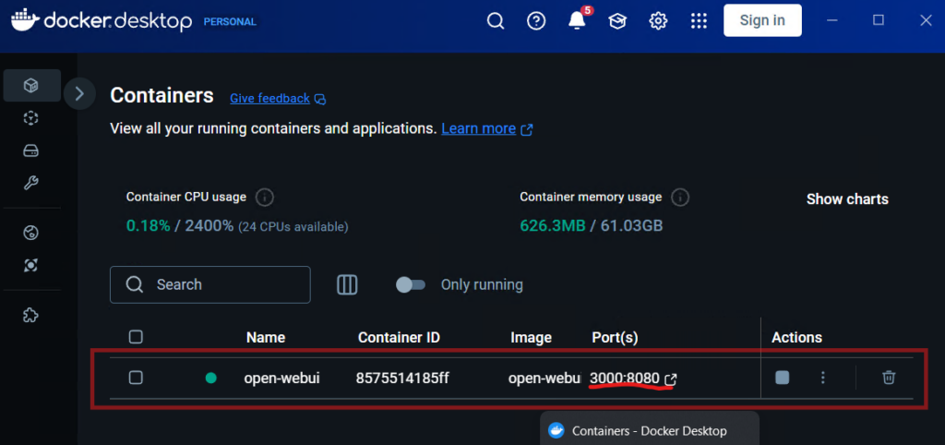Sort by the Name column header
Image resolution: width=945 pixels, height=445 pixels.
coord(266,338)
